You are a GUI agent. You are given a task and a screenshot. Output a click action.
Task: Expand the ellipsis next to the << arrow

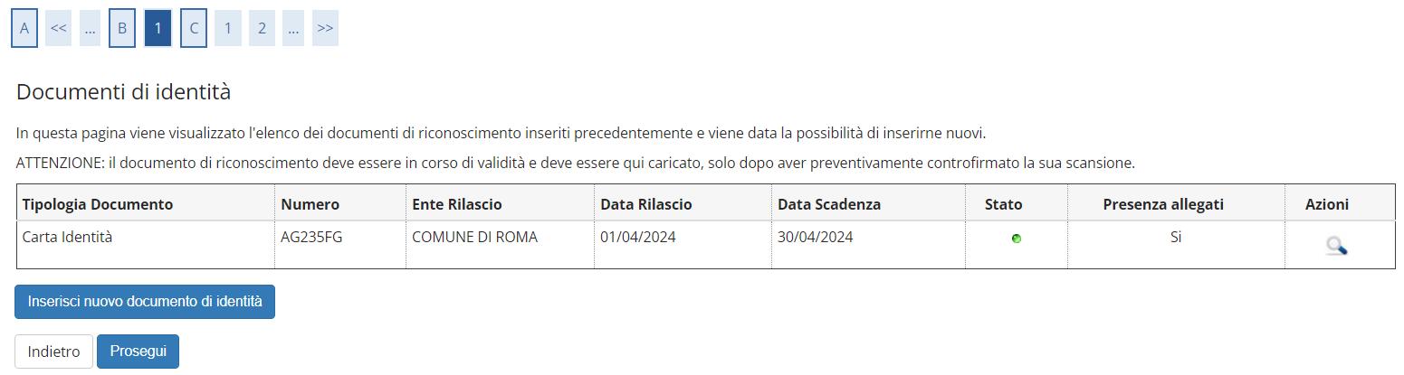pyautogui.click(x=90, y=28)
